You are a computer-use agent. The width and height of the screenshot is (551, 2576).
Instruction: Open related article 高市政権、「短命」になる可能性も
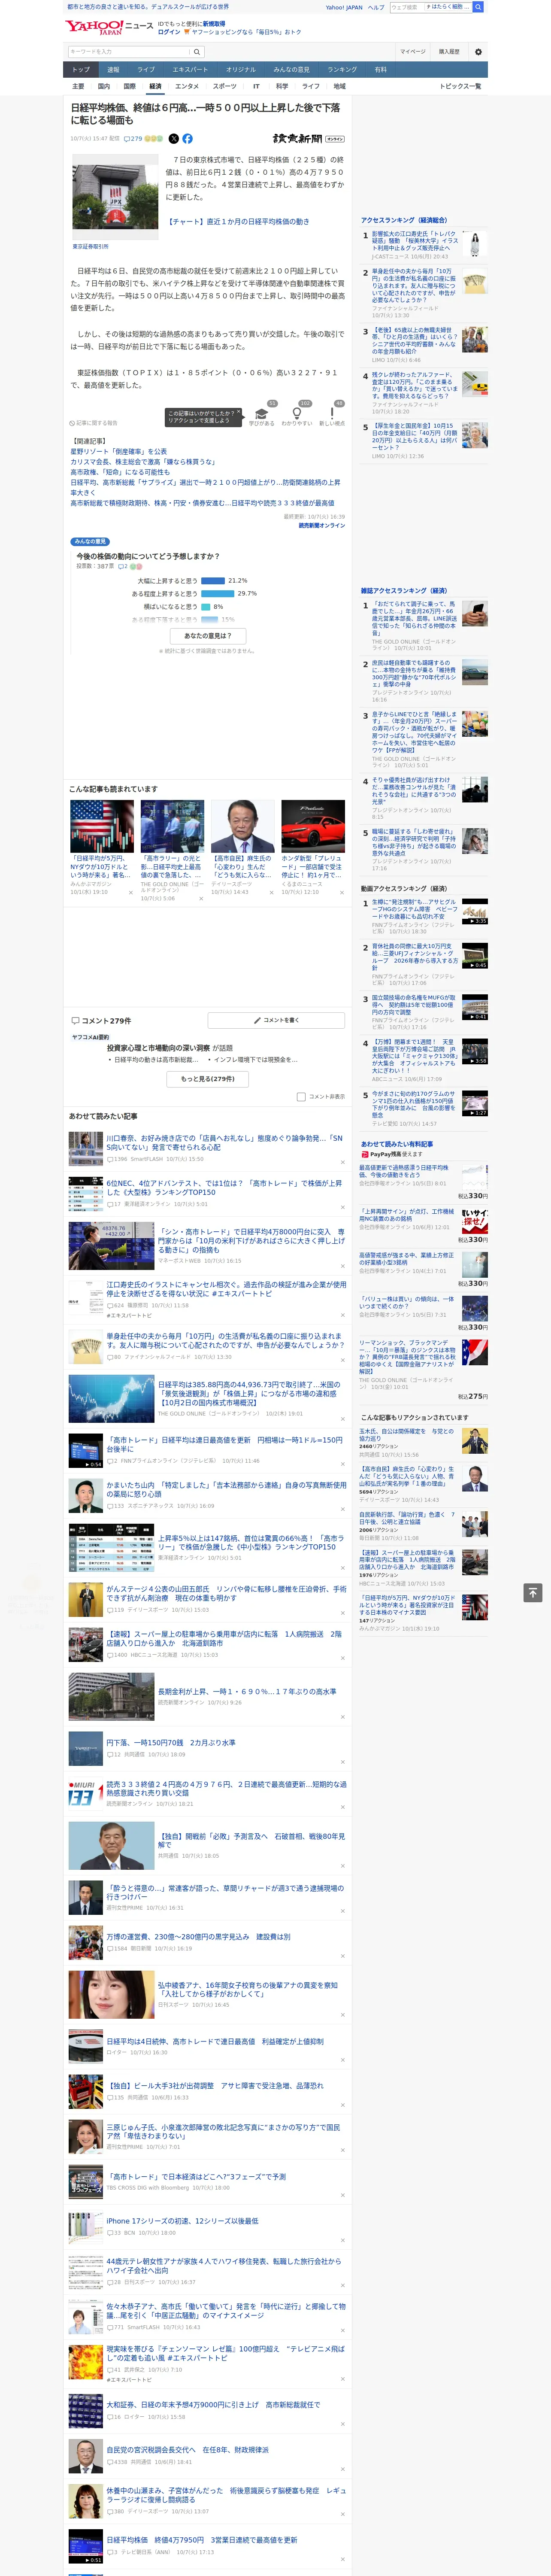120,472
